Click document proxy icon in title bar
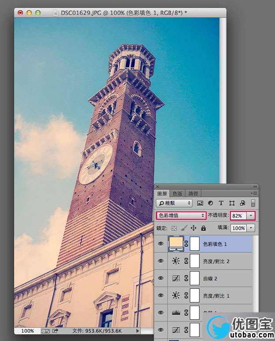Image resolution: width=275 pixels, height=341 pixels. click(56, 13)
